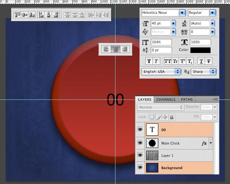This screenshot has width=230, height=184.
Task: Toggle visibility of Main Clock layer
Action: point(140,143)
